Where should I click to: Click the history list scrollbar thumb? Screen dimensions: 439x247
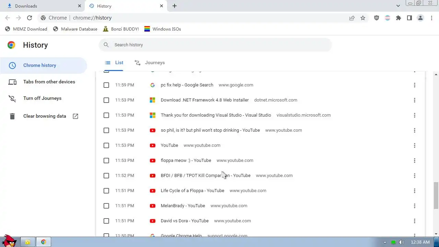click(436, 196)
